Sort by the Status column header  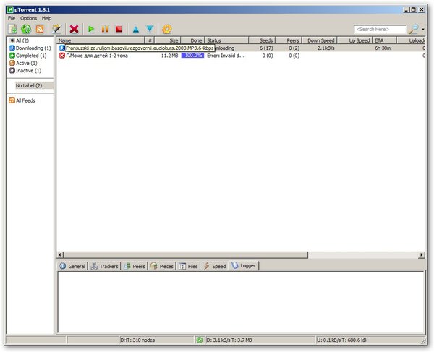(x=226, y=40)
